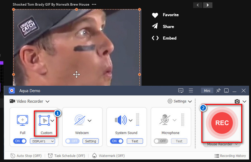The image size is (251, 162).
Task: Expand the Mouse Recorder dropdown
Action: (222, 144)
